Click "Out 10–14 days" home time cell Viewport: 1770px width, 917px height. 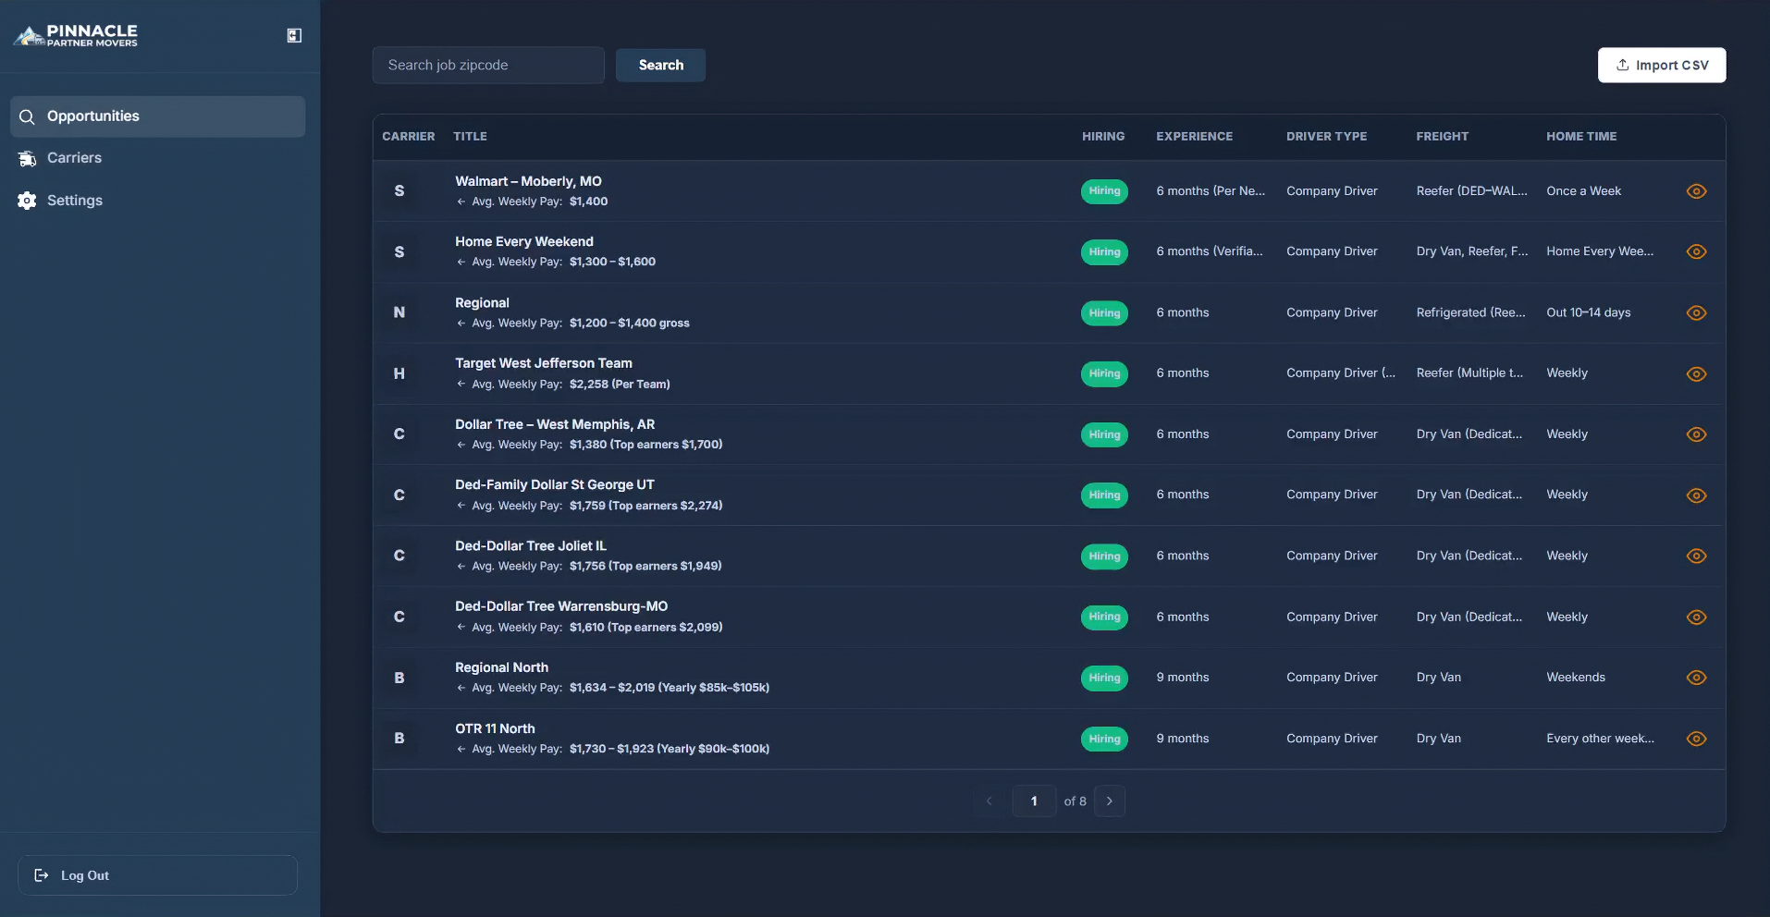1588,312
